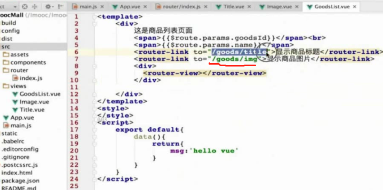Switch to the Image.vue editor tab

pos(279,7)
